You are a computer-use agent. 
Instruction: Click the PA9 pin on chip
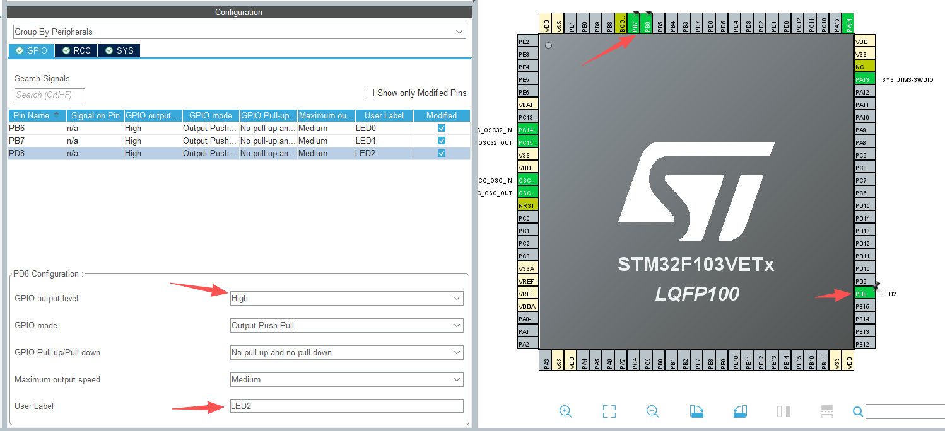(864, 130)
